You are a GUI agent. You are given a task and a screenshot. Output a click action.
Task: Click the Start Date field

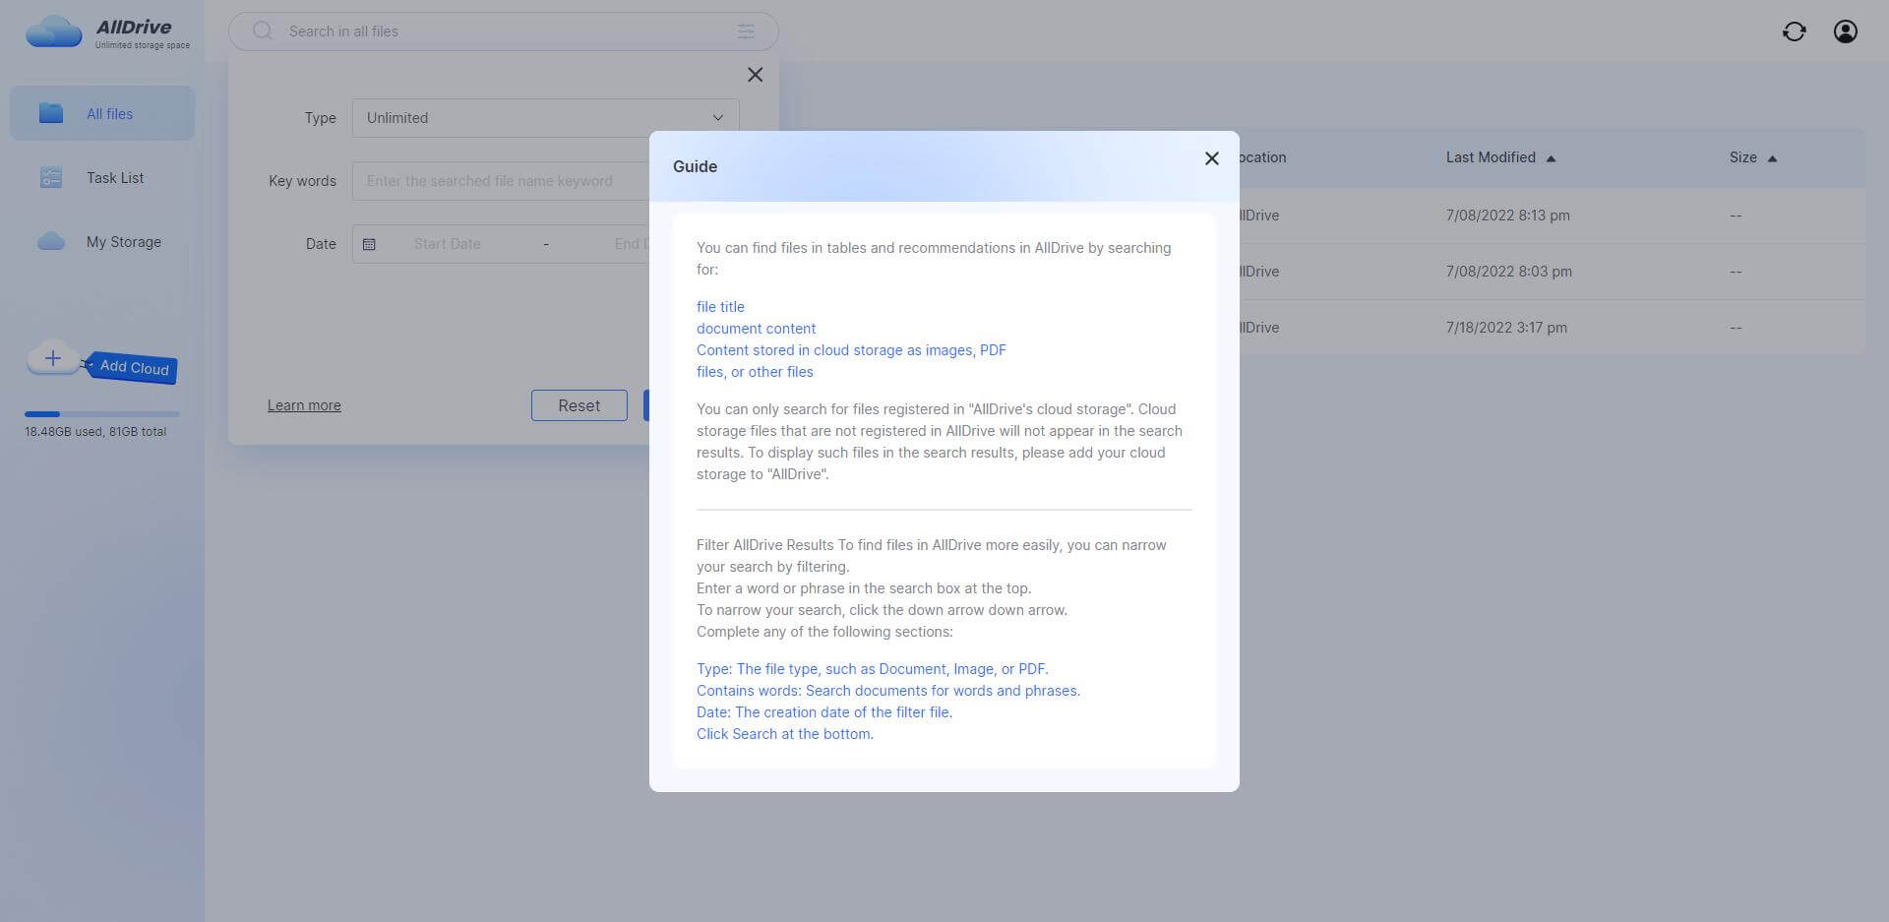coord(447,244)
